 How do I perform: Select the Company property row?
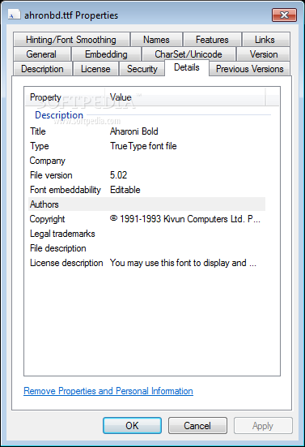[146, 161]
